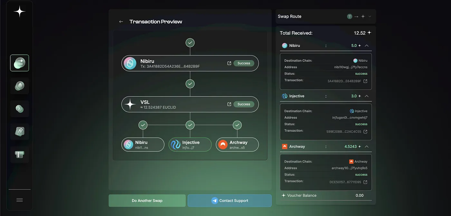Select the T-card icon in sidebar
Screen dimensions: 451x216
pyautogui.click(x=19, y=154)
